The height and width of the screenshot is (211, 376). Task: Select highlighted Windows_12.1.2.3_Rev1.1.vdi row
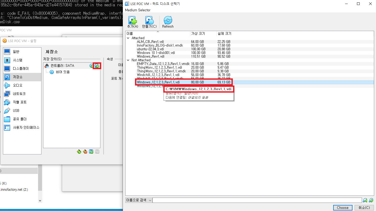pyautogui.click(x=250, y=82)
